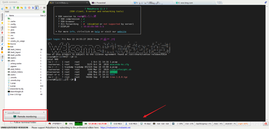
Task: Click the download selected files icon
Action: pos(10,8)
